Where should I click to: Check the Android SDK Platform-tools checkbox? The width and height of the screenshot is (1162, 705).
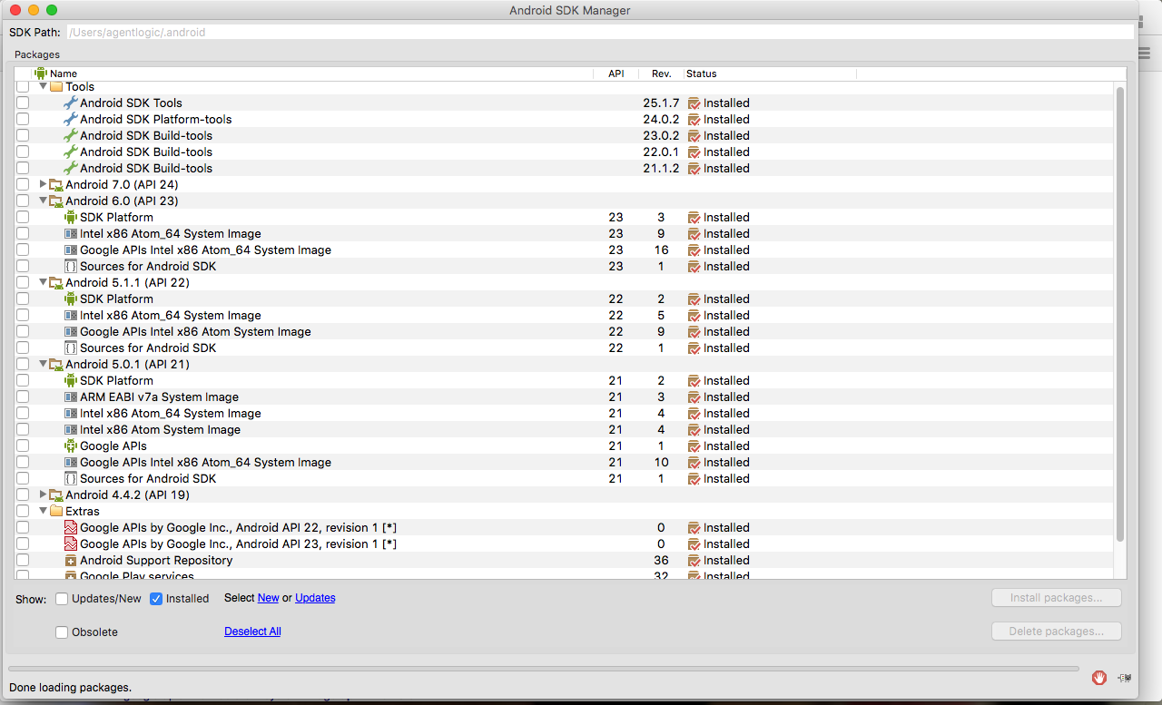click(23, 119)
